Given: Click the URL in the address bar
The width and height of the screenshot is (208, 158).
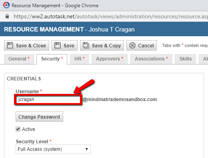Looking at the screenshot, I should pyautogui.click(x=111, y=16).
